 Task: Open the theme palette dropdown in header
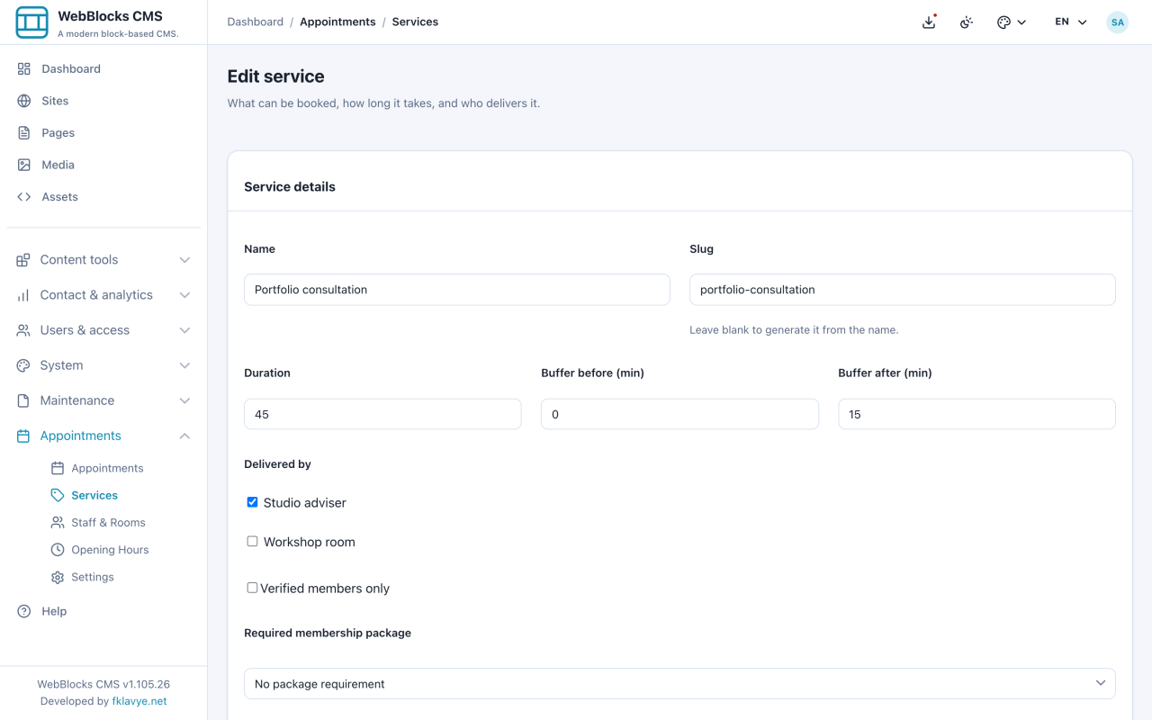point(1012,22)
